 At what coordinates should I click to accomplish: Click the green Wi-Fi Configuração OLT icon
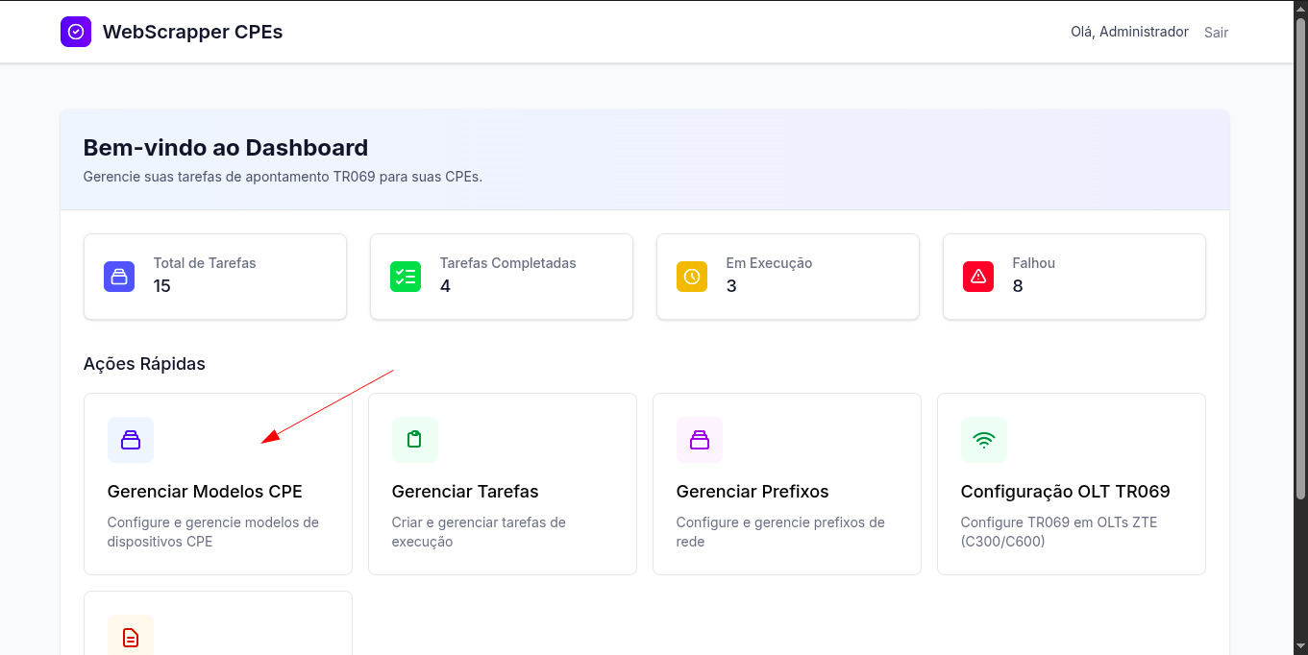[x=984, y=440]
